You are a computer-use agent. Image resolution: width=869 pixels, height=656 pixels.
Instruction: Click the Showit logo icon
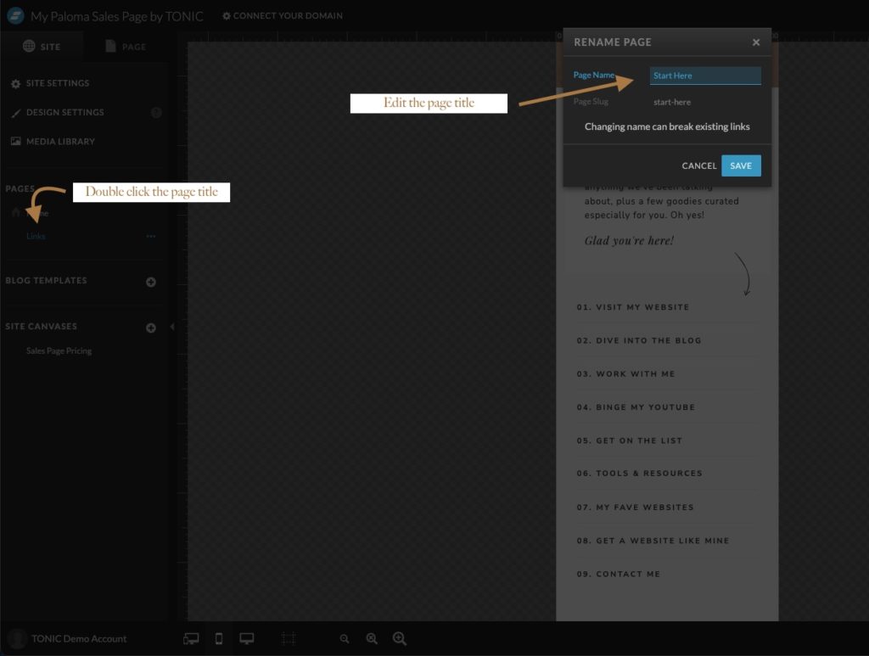pyautogui.click(x=15, y=15)
